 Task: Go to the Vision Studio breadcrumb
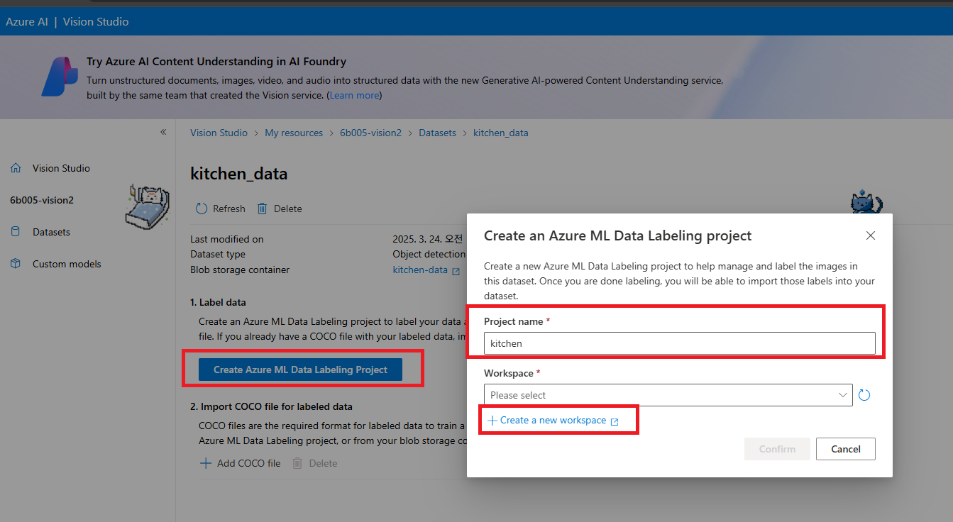(219, 133)
